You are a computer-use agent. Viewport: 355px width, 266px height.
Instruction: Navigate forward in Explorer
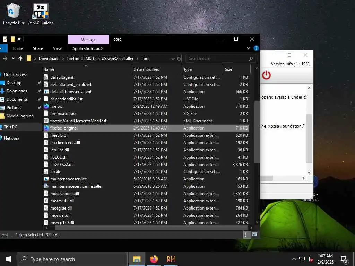click(x=5, y=59)
